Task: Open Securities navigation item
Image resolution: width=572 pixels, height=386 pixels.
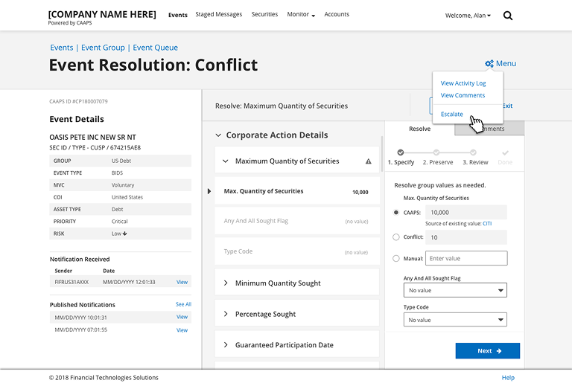Action: 264,14
